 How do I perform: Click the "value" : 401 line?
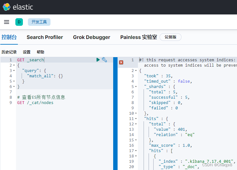click(170, 129)
